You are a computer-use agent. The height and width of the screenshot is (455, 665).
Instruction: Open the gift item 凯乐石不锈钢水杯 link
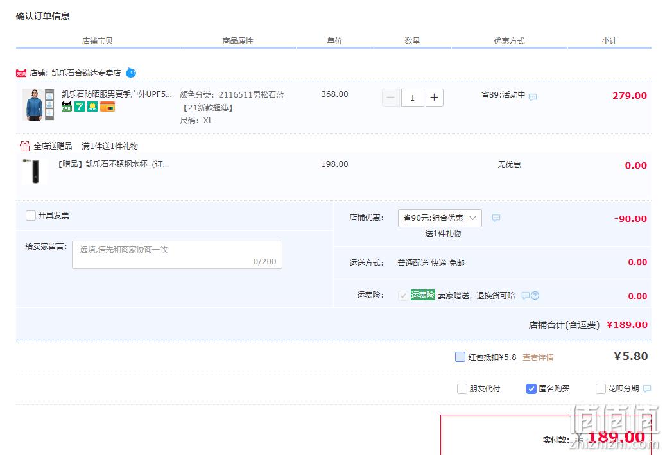[x=113, y=164]
